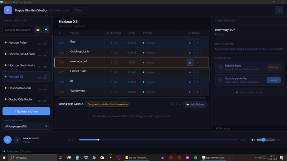Click Open output folder button
Image resolution: width=287 pixels, height=161 pixels.
[x=249, y=93]
